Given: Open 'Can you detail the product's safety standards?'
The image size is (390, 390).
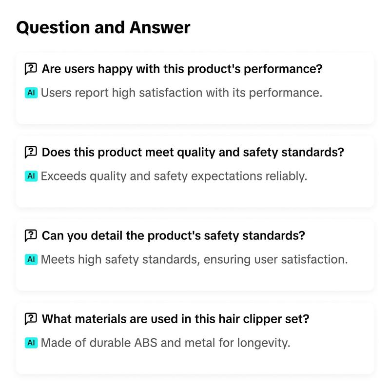Looking at the screenshot, I should [x=173, y=235].
